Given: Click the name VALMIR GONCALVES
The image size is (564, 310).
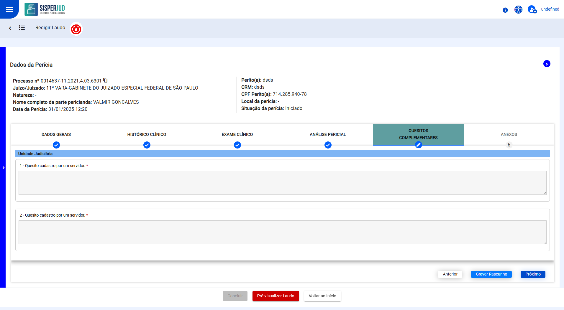Looking at the screenshot, I should [x=116, y=102].
